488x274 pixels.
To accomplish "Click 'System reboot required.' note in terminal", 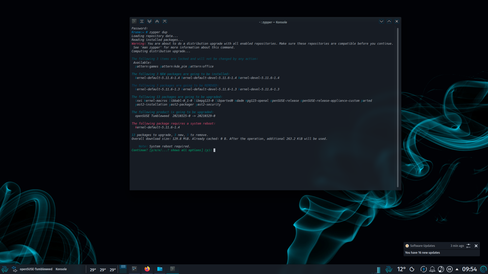I will tap(170, 146).
